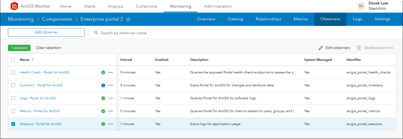The width and height of the screenshot is (403, 139).
Task: Click the Derek Law user name
Action: 378,3
